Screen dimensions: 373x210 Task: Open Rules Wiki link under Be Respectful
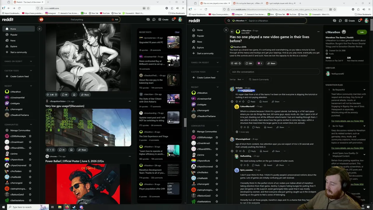(347, 121)
